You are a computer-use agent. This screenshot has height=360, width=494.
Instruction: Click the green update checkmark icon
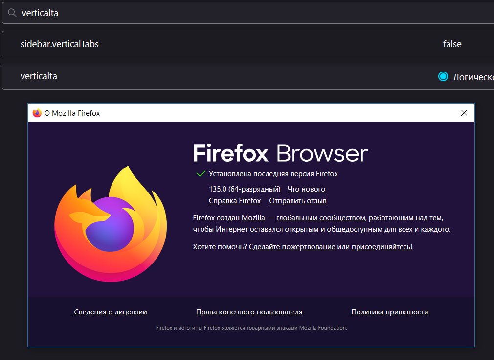click(201, 174)
